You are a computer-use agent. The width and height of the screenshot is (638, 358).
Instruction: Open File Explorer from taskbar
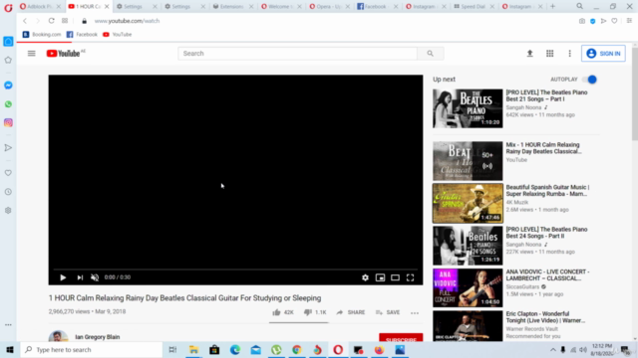pyautogui.click(x=193, y=350)
